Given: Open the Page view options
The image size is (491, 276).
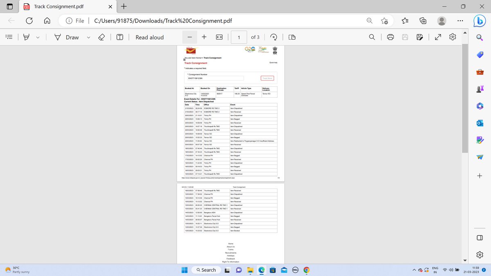Looking at the screenshot, I should 292,37.
